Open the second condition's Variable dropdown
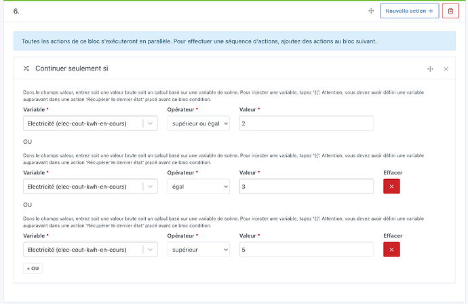Screen dimensions: 468x304 [83, 187]
